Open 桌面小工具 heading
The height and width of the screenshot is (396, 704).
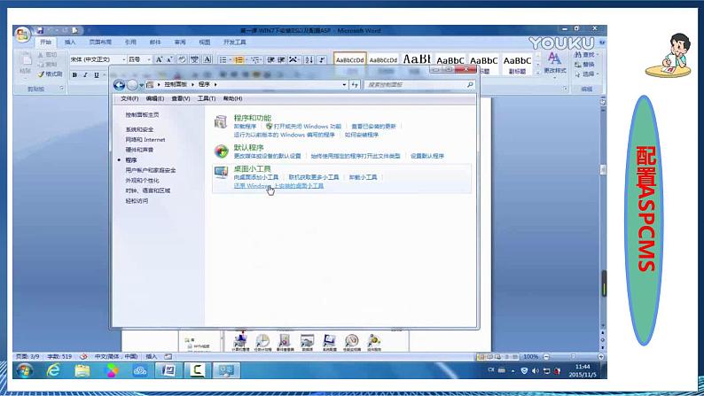[253, 169]
